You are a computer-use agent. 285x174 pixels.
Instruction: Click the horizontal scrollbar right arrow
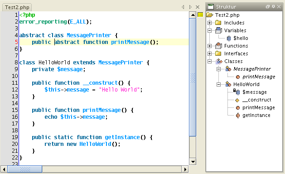[185, 169]
